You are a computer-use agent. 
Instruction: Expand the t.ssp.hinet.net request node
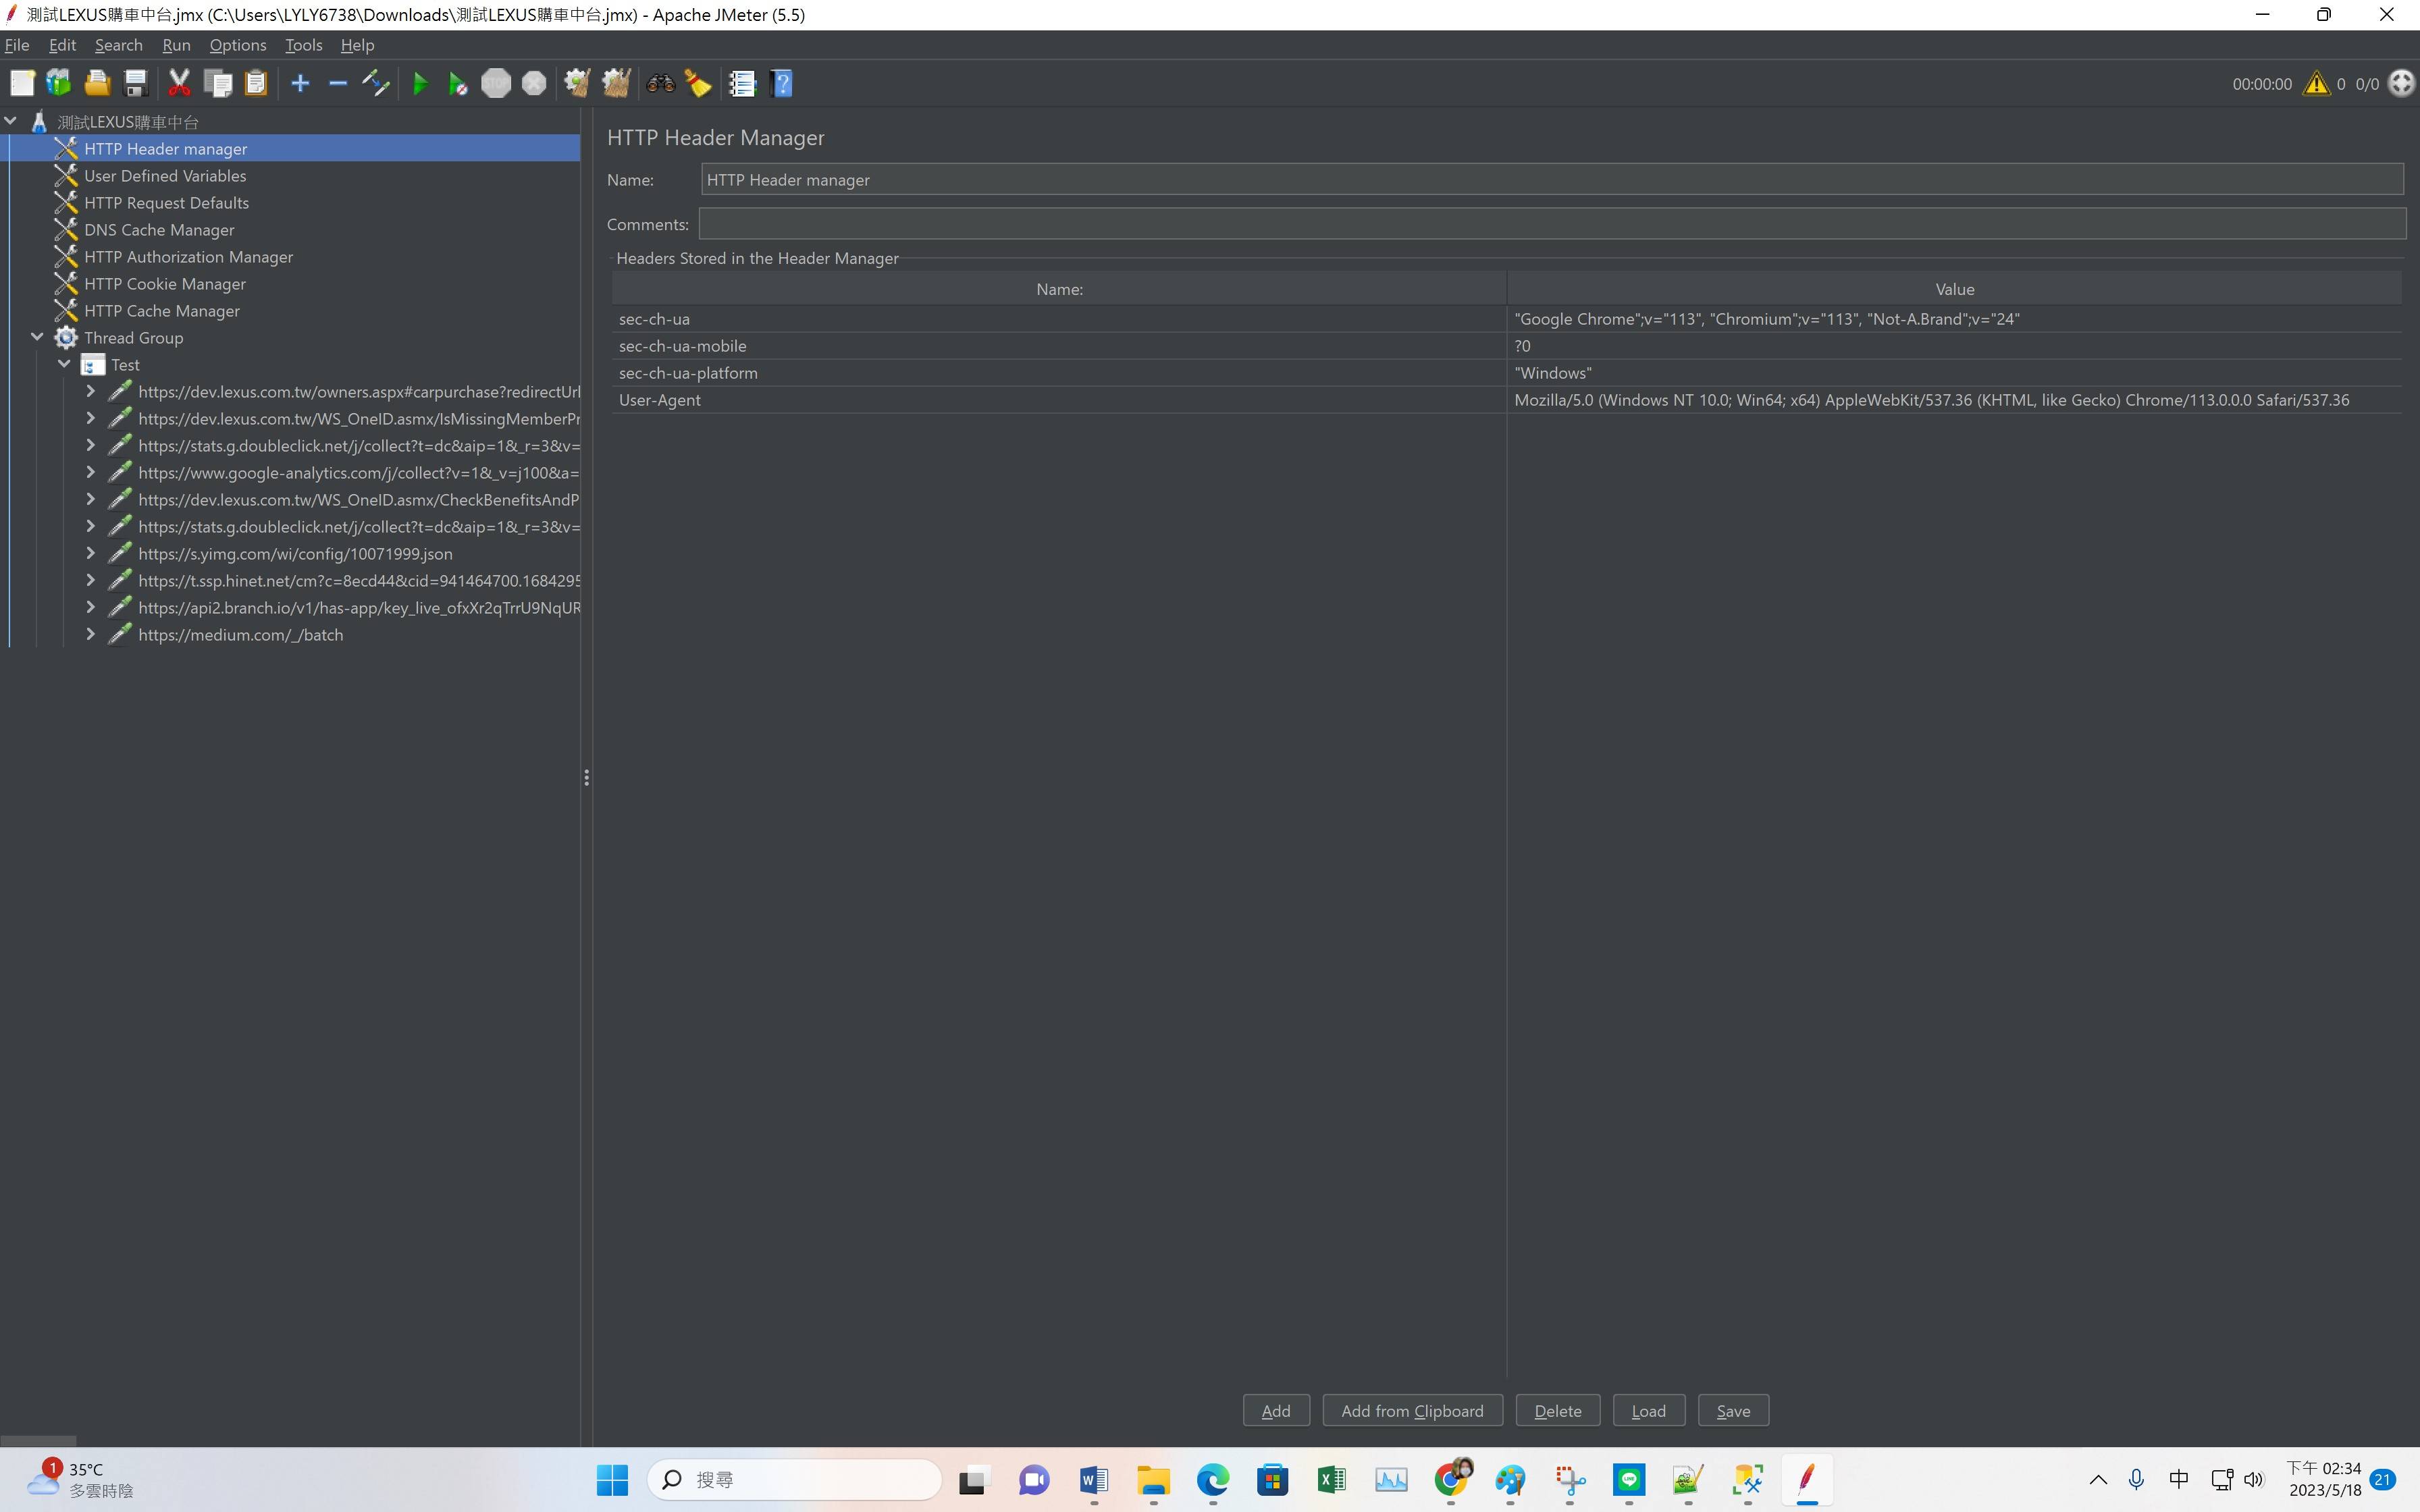[91, 580]
